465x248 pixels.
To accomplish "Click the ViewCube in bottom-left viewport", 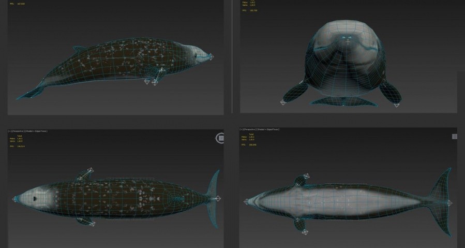I will coord(220,138).
